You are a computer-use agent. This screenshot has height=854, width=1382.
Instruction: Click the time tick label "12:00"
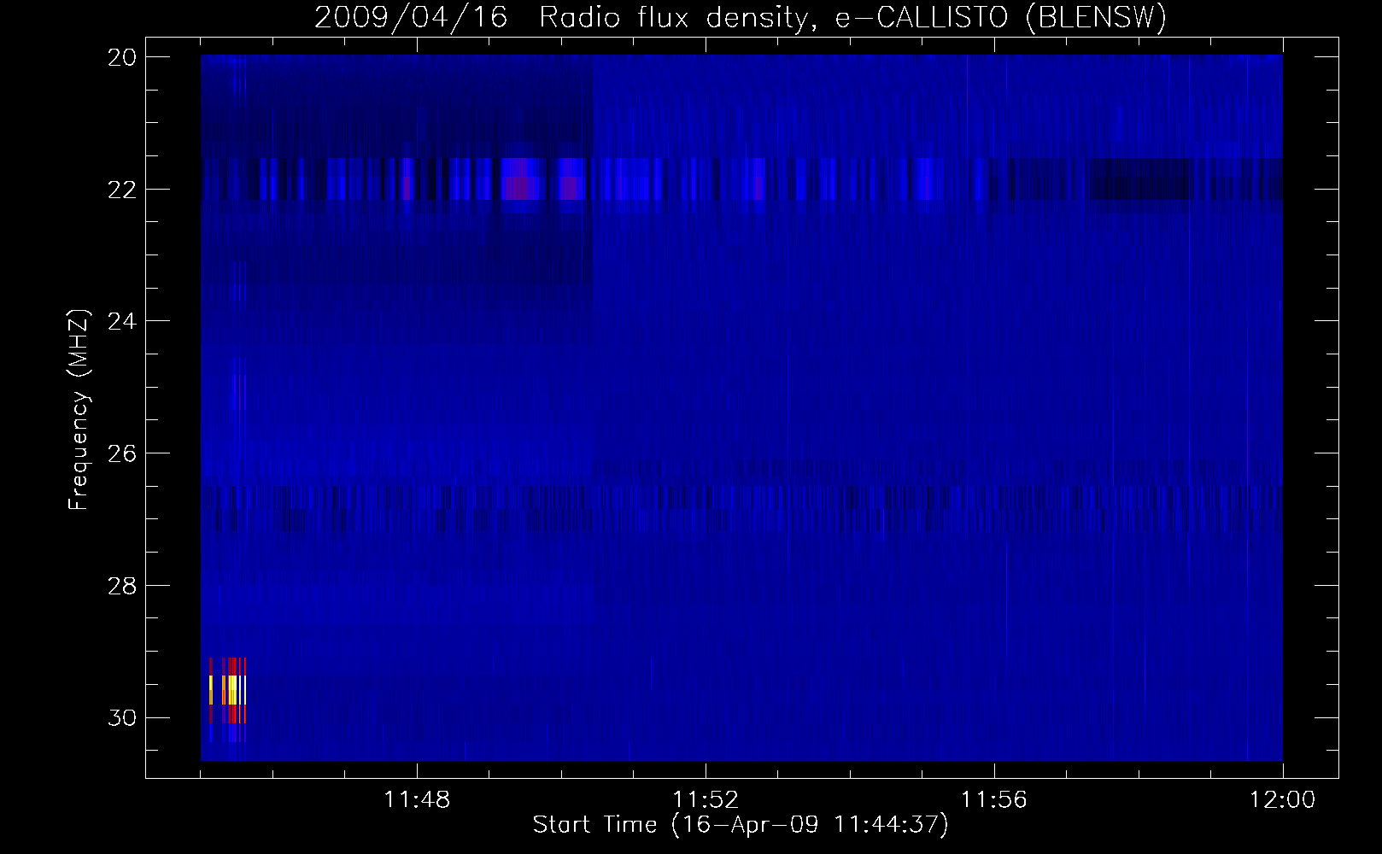[x=1282, y=800]
